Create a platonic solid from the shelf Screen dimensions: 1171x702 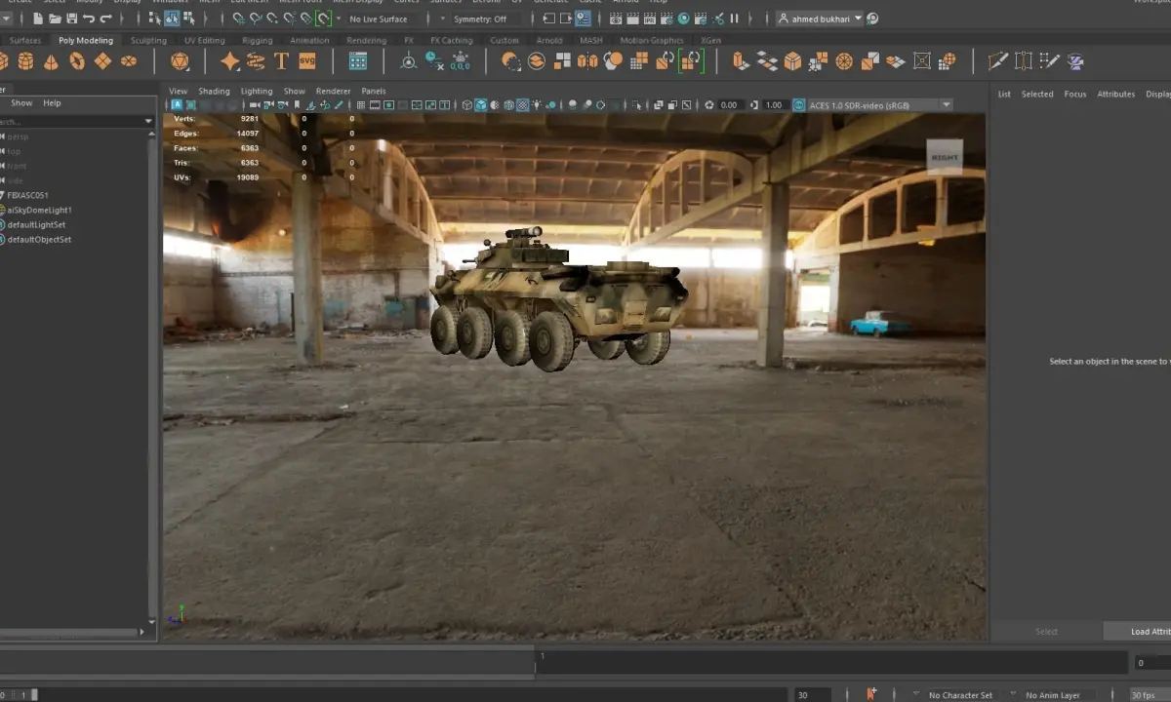pyautogui.click(x=180, y=61)
